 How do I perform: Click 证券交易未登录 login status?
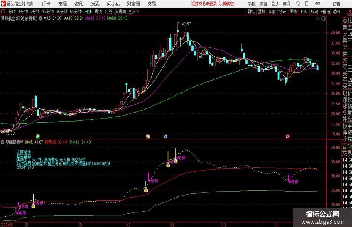(x=204, y=4)
